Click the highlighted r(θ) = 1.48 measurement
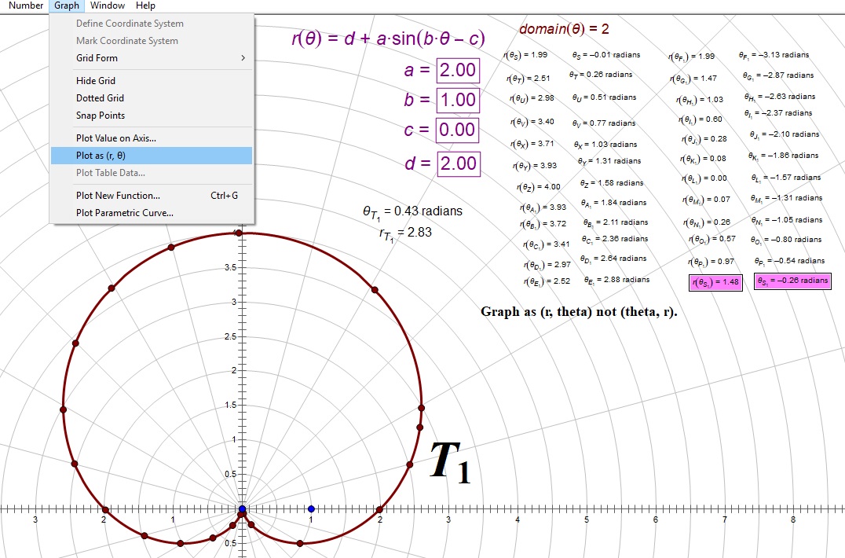 tap(716, 283)
